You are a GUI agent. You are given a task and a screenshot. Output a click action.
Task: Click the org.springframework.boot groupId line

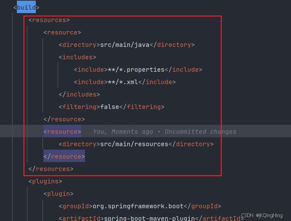140,206
